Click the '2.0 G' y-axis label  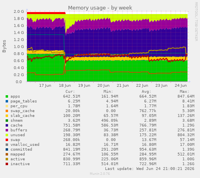(x=19, y=12)
